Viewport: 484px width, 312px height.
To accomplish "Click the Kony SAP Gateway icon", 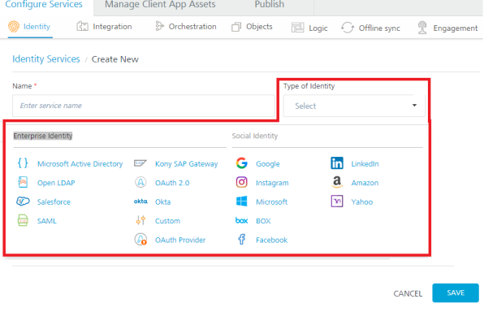I will [x=140, y=163].
